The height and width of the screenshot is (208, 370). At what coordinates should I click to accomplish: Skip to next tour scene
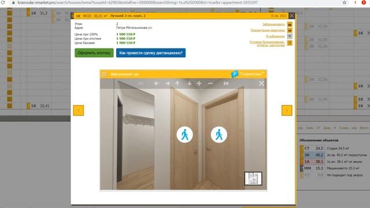point(226,83)
